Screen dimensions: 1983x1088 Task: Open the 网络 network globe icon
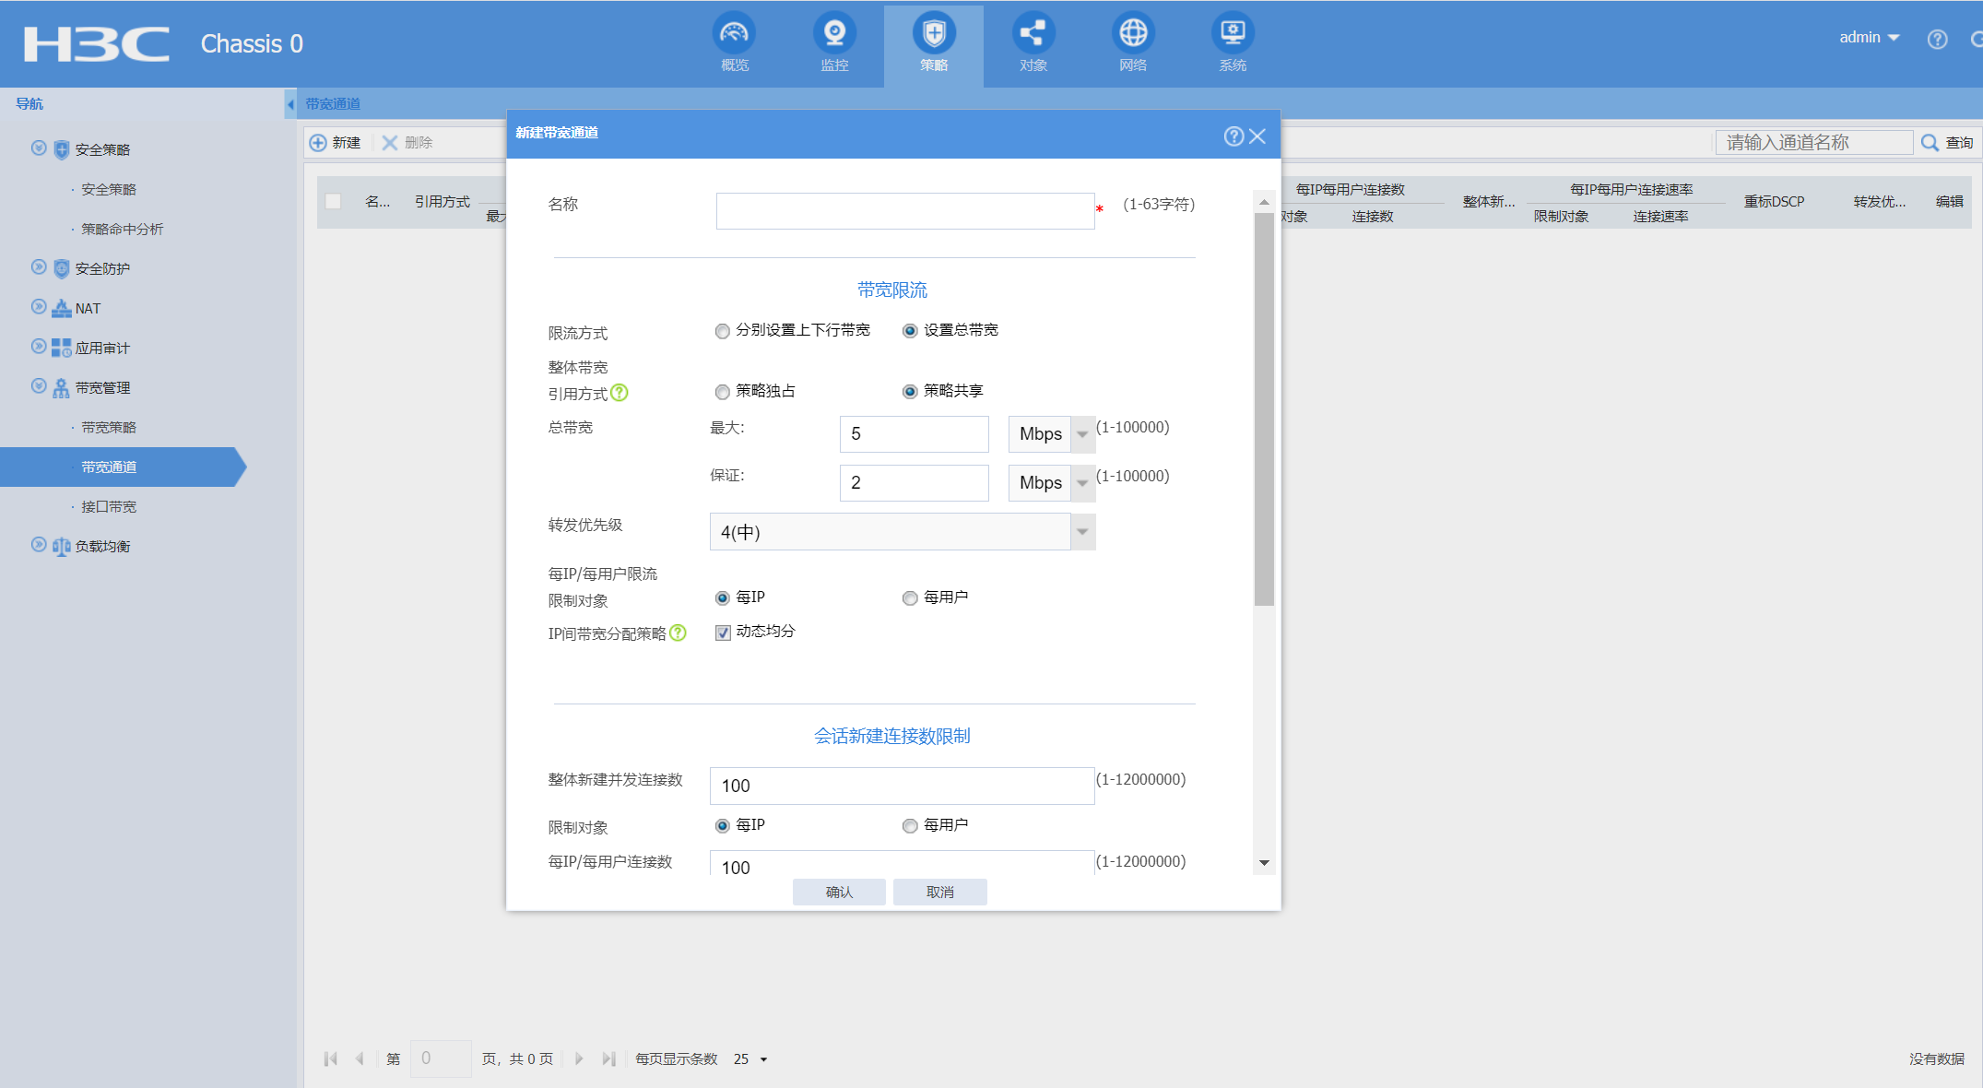[x=1132, y=34]
